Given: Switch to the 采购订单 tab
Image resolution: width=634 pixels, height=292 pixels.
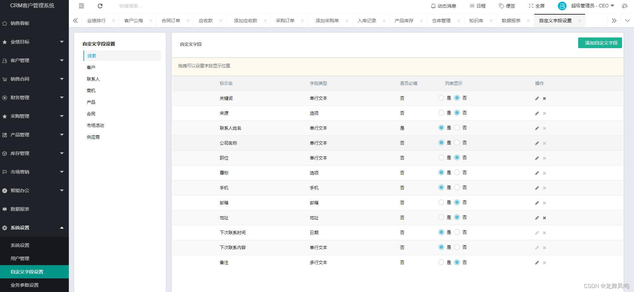Looking at the screenshot, I should pyautogui.click(x=285, y=21).
